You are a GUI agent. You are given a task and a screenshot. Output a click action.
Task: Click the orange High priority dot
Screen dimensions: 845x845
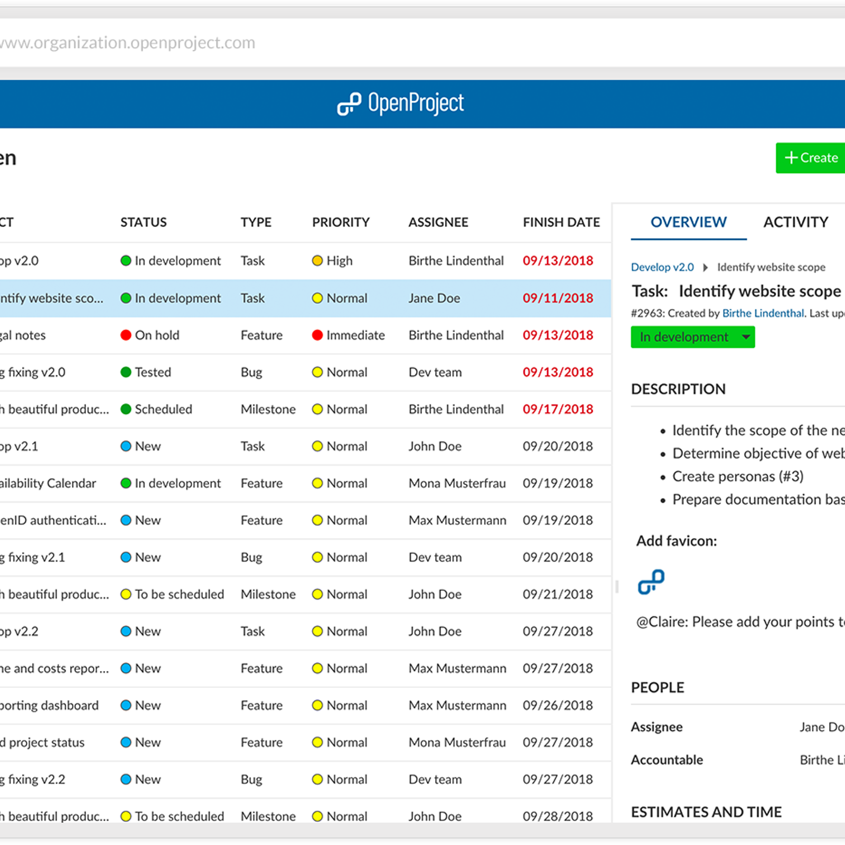(x=317, y=261)
